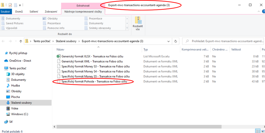Select the Money S4 XML file icon
265x133 pixels.
(58, 71)
